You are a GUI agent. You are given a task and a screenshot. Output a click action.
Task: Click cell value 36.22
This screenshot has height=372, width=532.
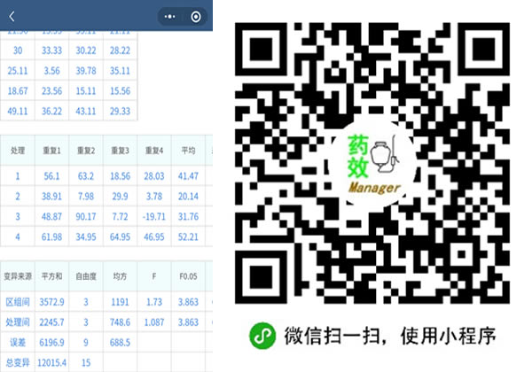tap(52, 111)
